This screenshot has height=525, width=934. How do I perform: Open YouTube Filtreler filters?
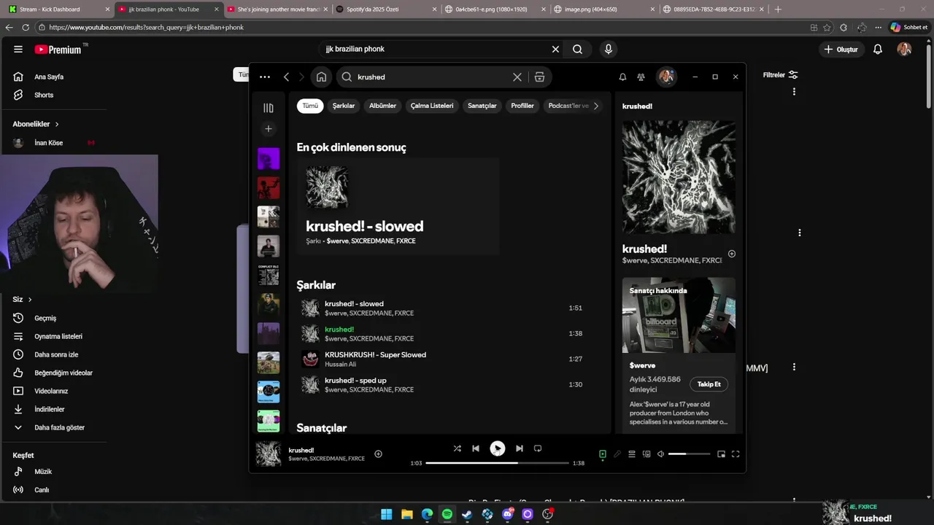click(x=780, y=75)
